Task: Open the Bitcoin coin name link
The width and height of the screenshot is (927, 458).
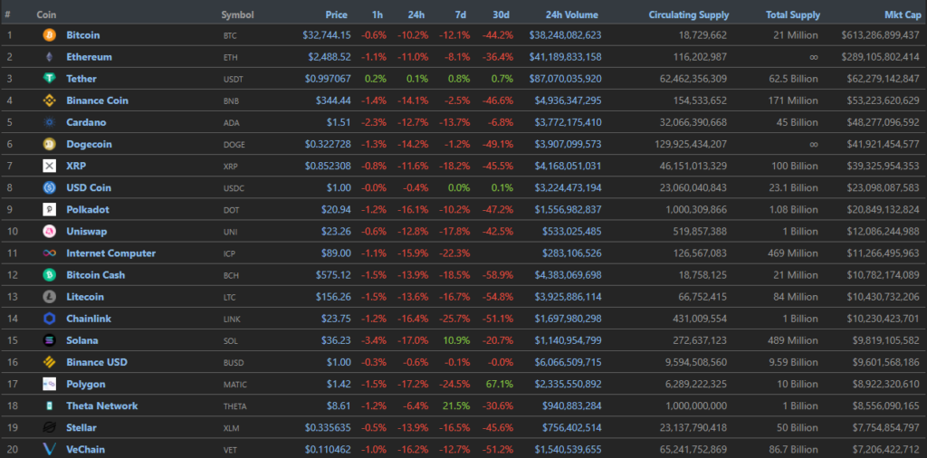Action: point(82,35)
